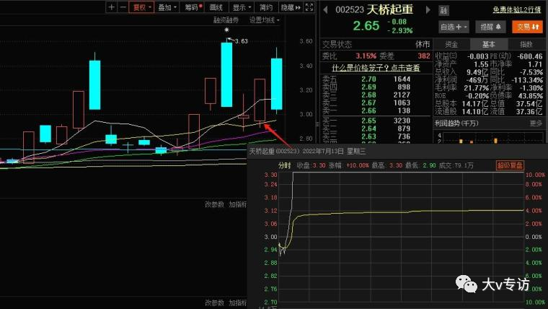Click the 净利润 -469万 value
Screen dimensions: 548x309
pyautogui.click(x=477, y=80)
